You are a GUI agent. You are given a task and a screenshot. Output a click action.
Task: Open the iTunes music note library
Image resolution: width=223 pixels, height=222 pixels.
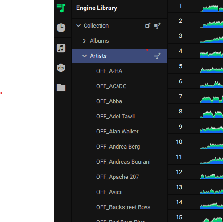pyautogui.click(x=61, y=48)
